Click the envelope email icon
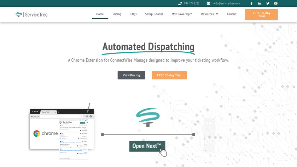Viewport: 297px width, 167px height. (x=208, y=4)
